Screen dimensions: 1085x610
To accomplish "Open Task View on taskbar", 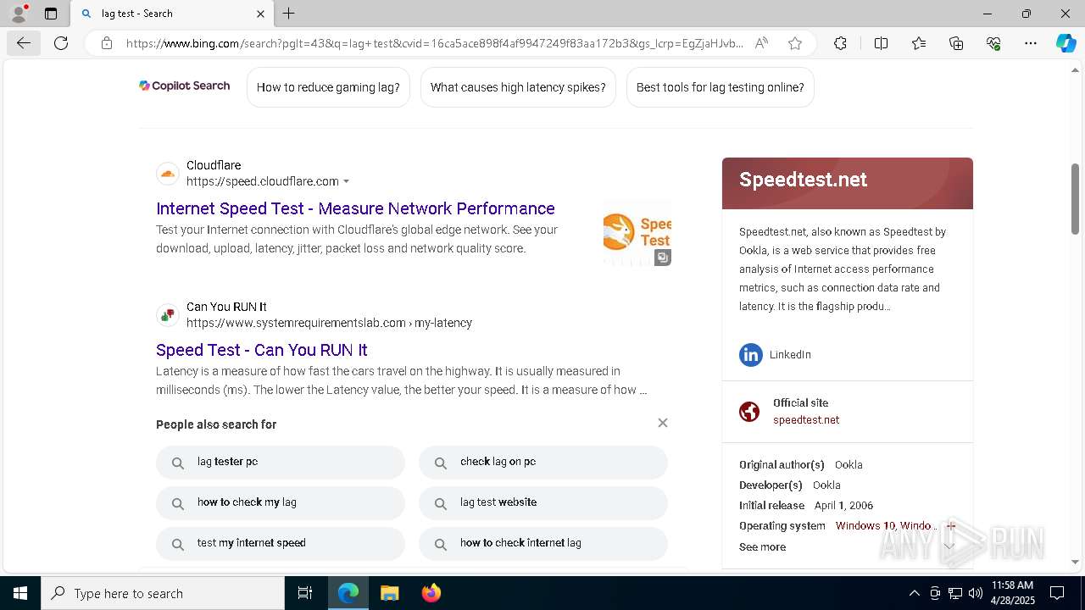I will click(305, 593).
